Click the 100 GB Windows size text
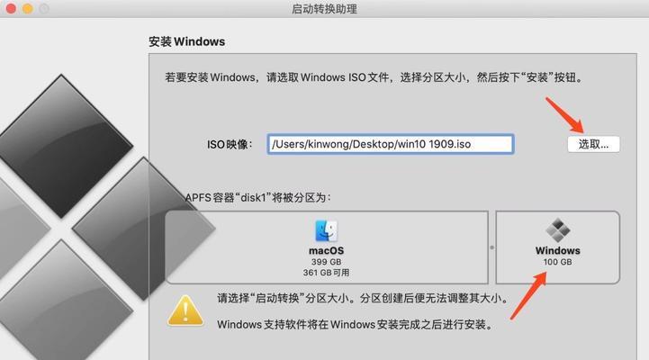The width and height of the screenshot is (649, 360). (x=557, y=262)
